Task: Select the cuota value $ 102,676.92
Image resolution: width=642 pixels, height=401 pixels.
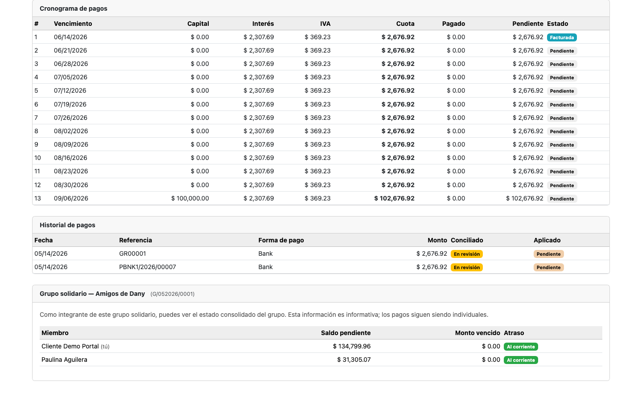Action: tap(394, 198)
